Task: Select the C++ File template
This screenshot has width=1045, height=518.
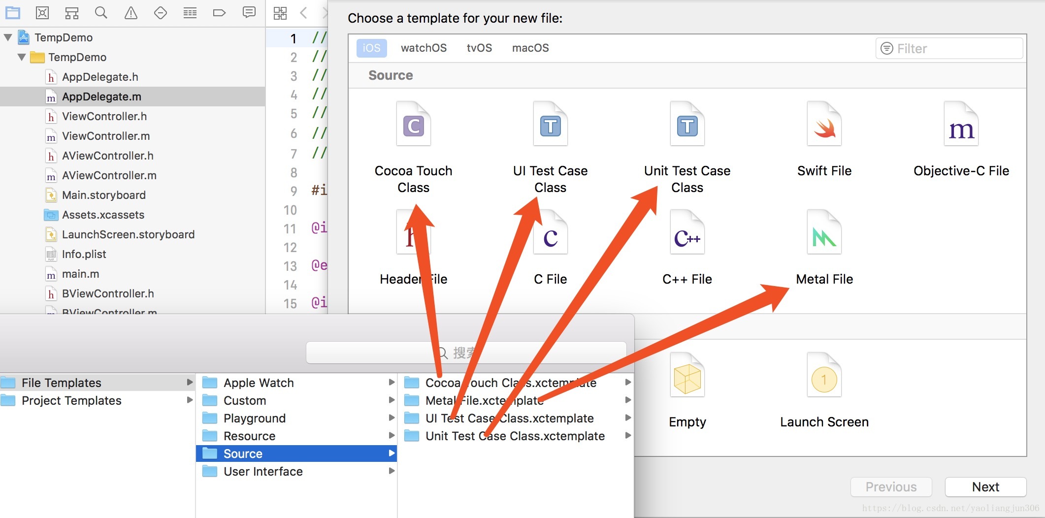Action: point(687,248)
